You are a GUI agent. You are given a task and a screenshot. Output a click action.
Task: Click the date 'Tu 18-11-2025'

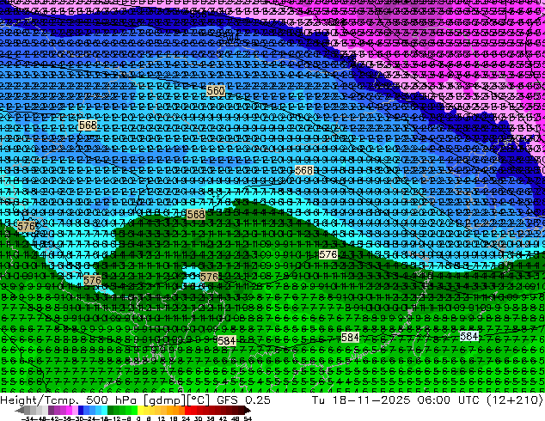[x=361, y=400]
